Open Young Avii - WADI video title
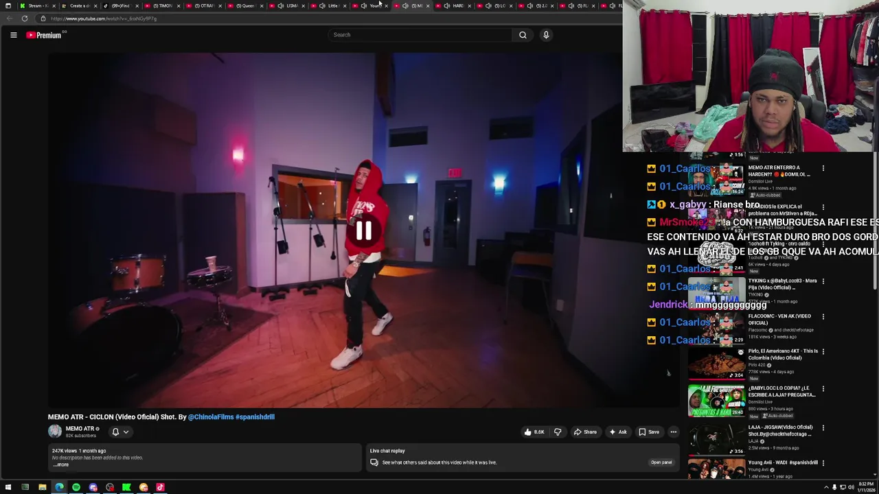This screenshot has width=879, height=494. pos(783,462)
